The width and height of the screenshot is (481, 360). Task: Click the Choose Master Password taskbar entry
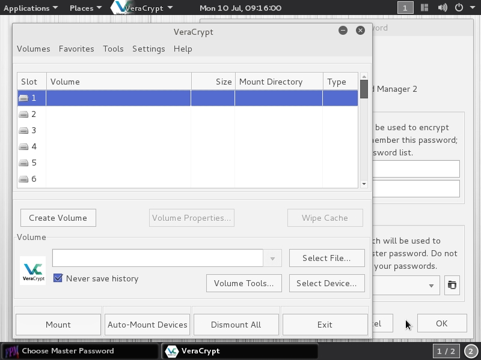pyautogui.click(x=79, y=351)
